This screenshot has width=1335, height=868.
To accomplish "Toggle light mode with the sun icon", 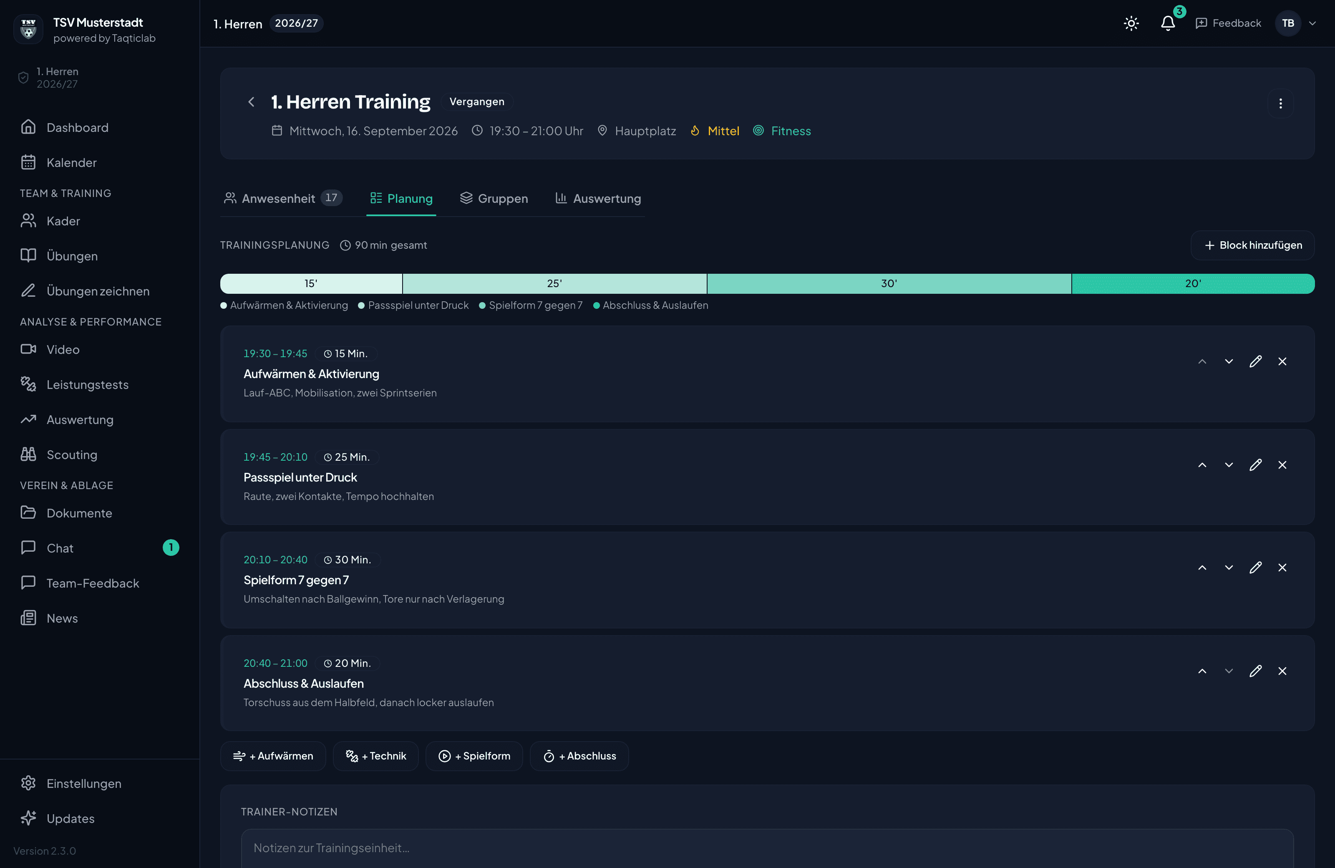I will coord(1131,23).
